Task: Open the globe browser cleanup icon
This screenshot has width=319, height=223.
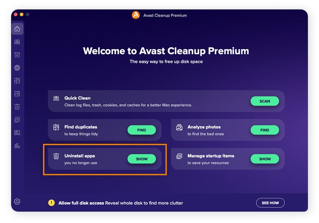Action: (17, 68)
